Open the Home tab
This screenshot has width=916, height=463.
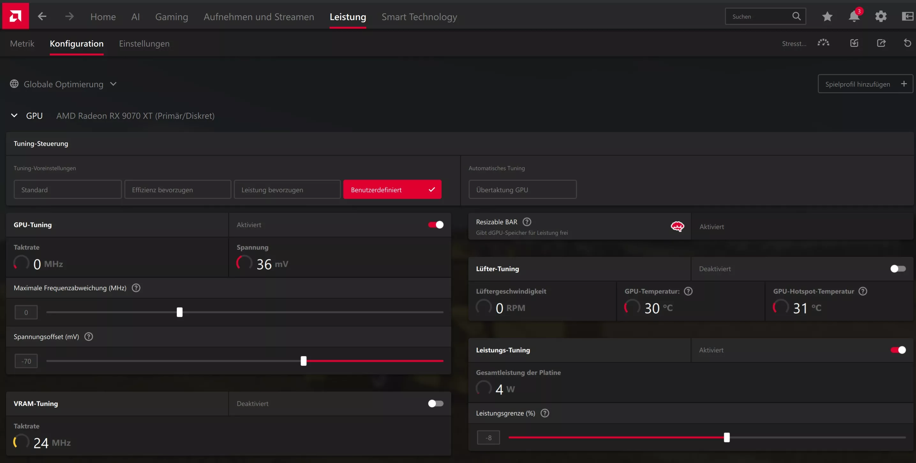103,17
